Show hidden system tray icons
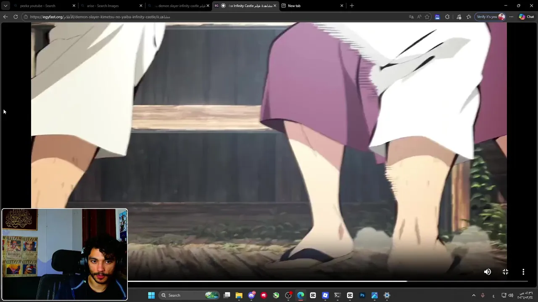This screenshot has width=538, height=302. 474,295
